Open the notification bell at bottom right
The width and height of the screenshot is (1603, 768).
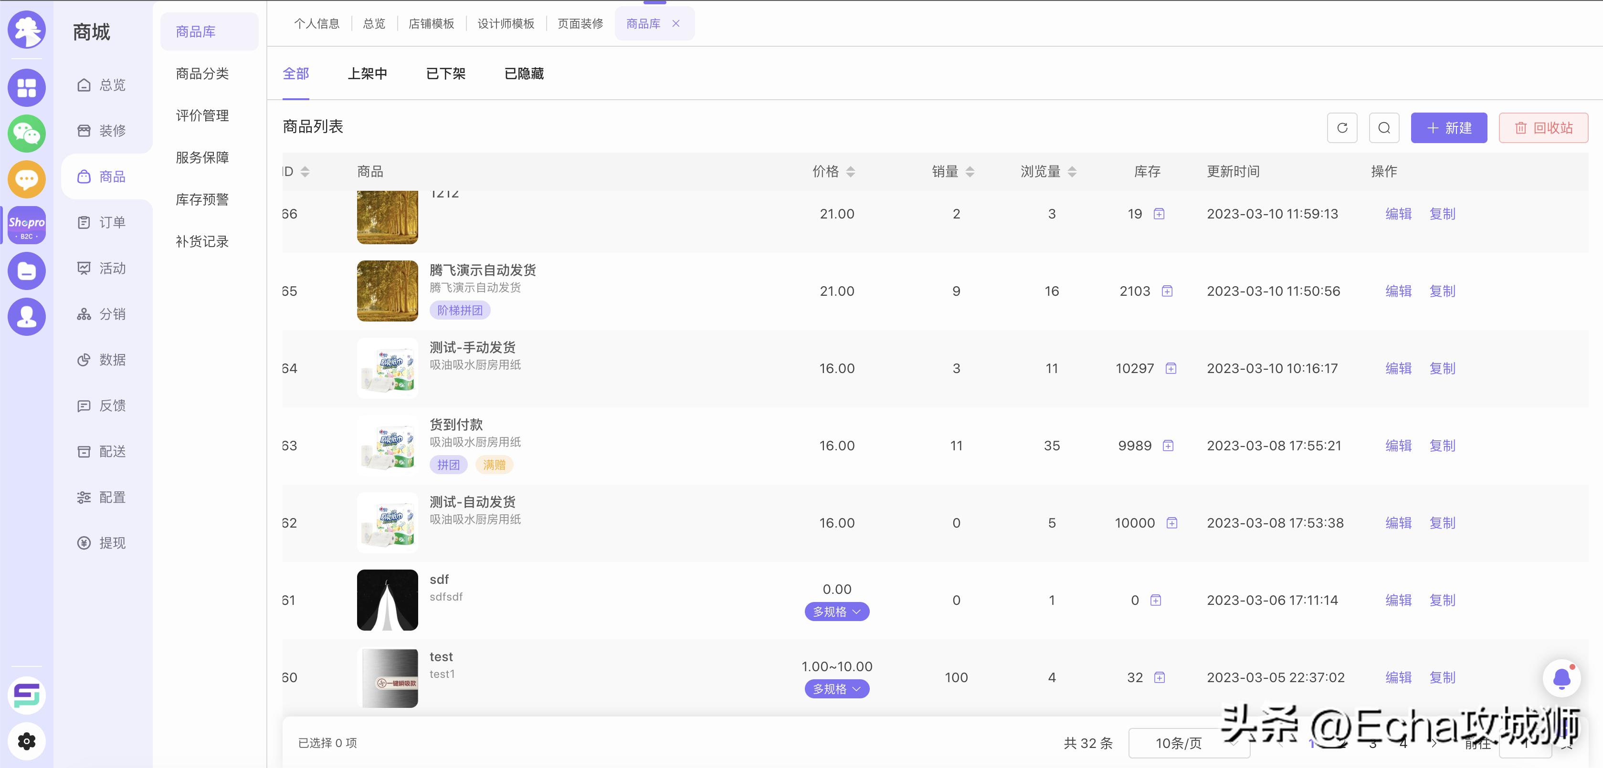pos(1562,678)
